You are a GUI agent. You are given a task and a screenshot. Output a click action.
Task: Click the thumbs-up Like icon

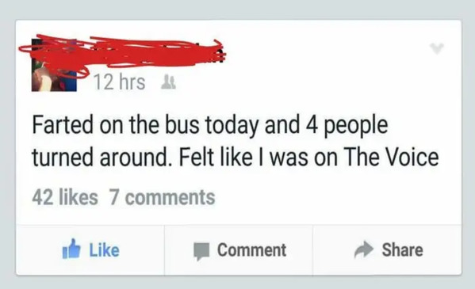point(71,249)
